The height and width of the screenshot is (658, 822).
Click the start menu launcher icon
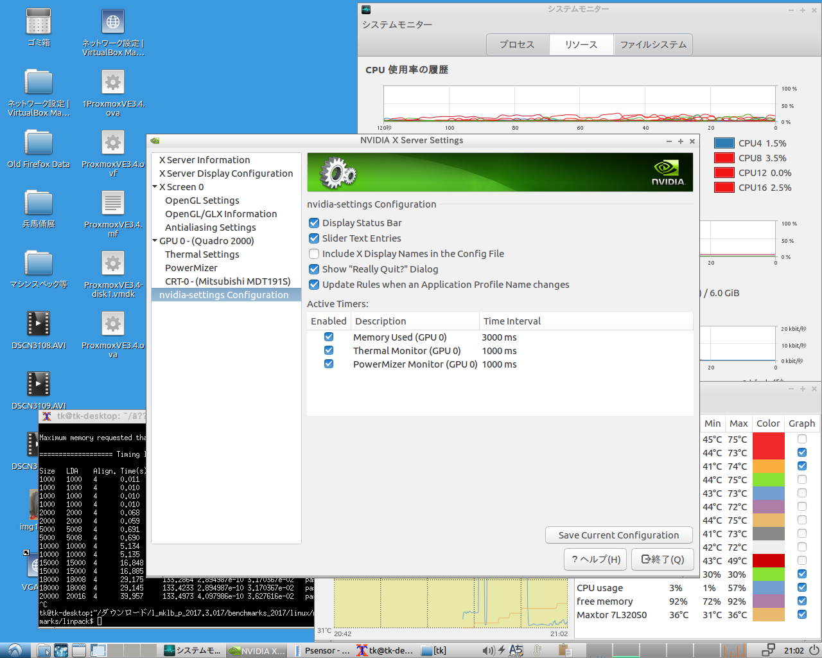14,650
